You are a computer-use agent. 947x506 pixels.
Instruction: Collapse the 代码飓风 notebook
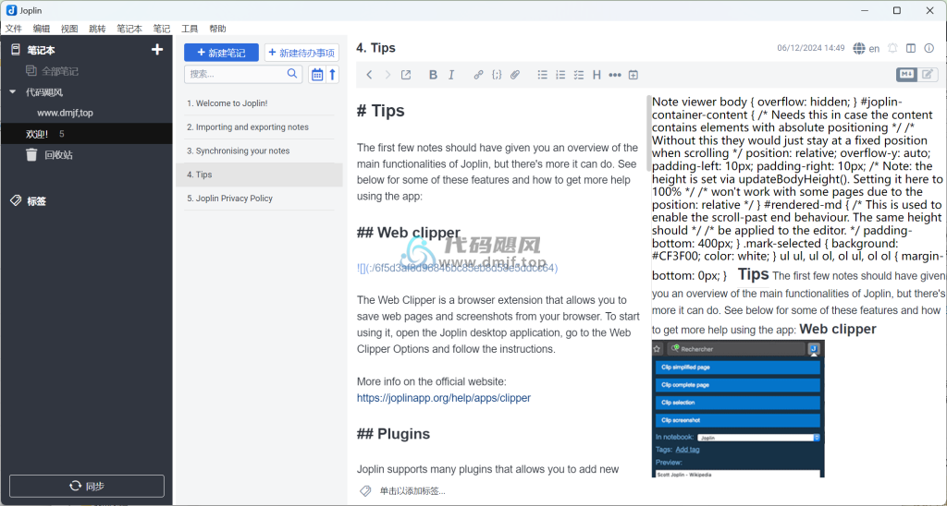point(13,92)
